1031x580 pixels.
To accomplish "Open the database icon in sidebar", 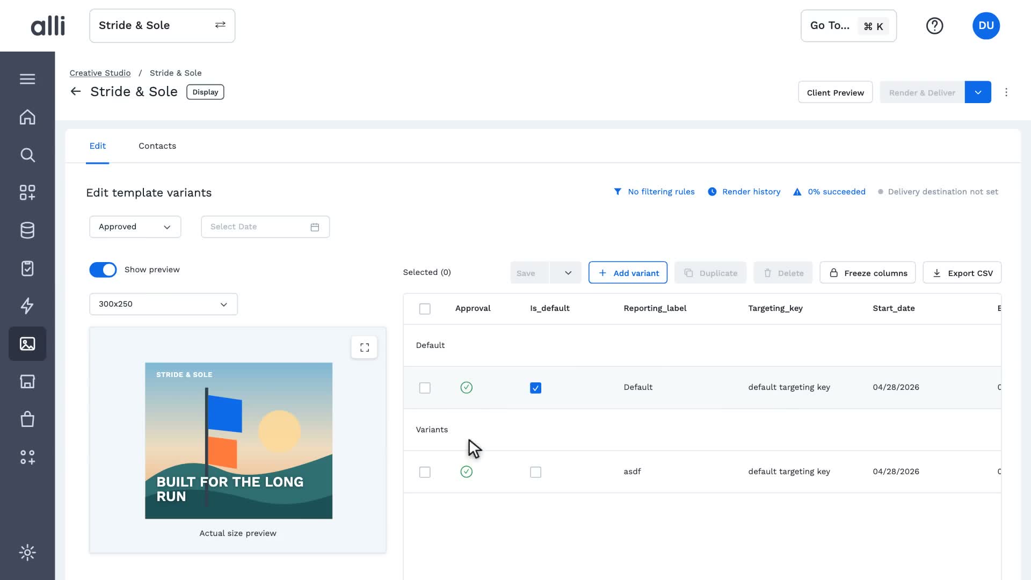I will click(x=27, y=230).
